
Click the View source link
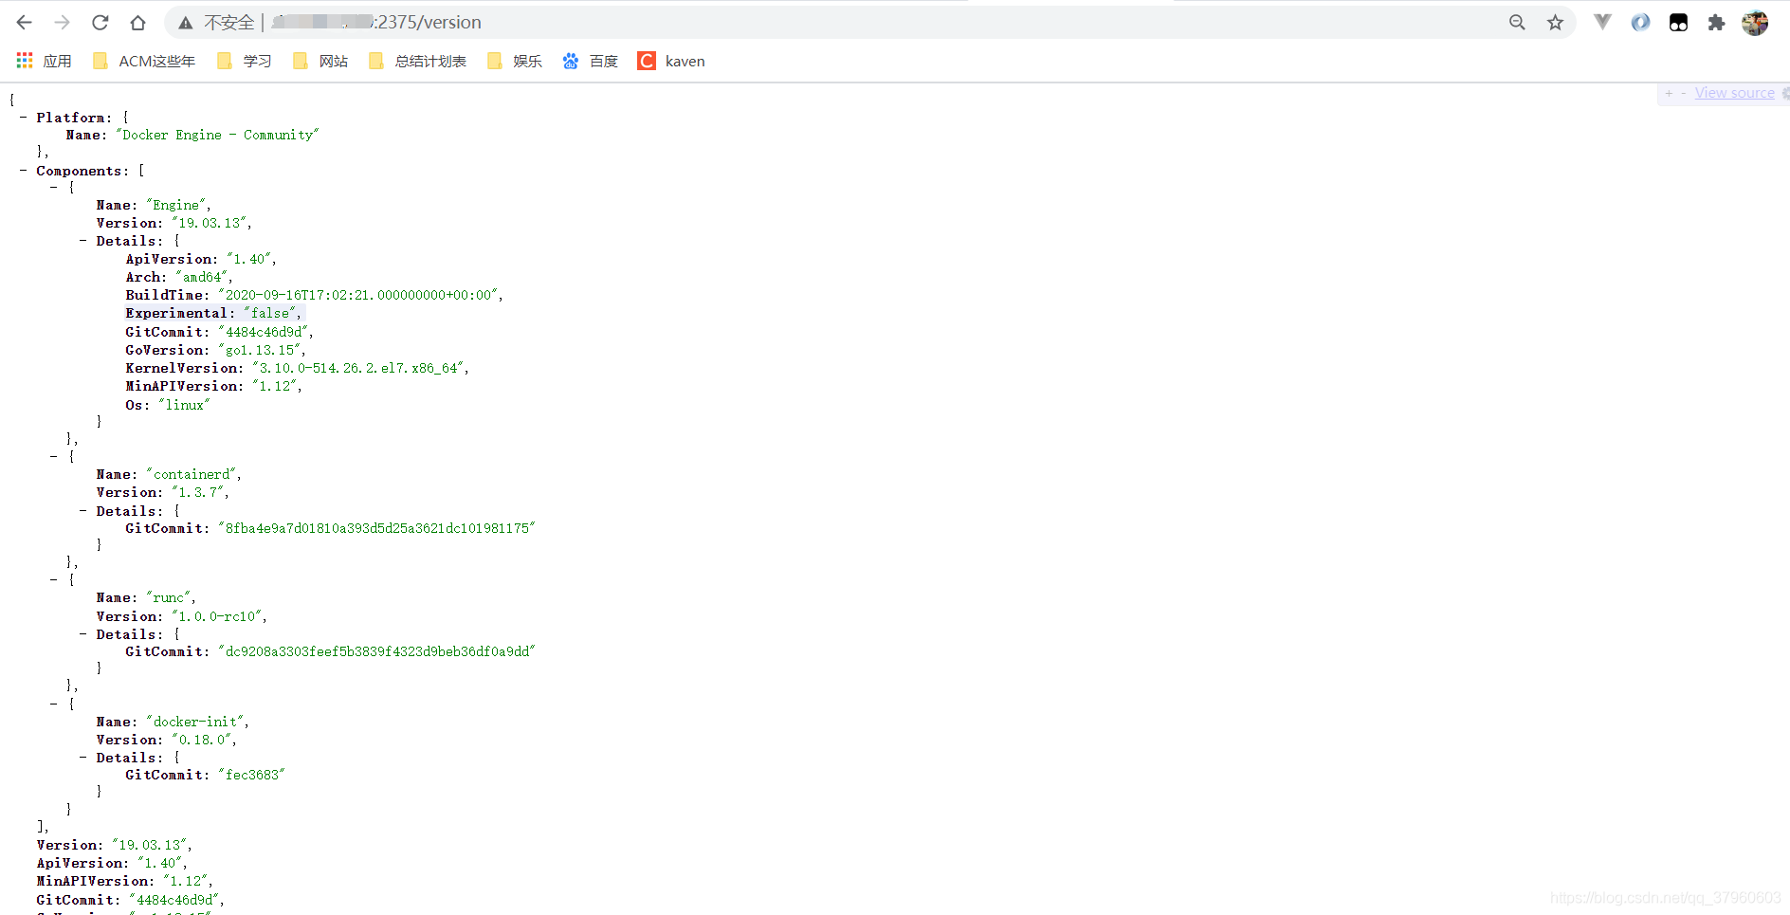[1734, 93]
